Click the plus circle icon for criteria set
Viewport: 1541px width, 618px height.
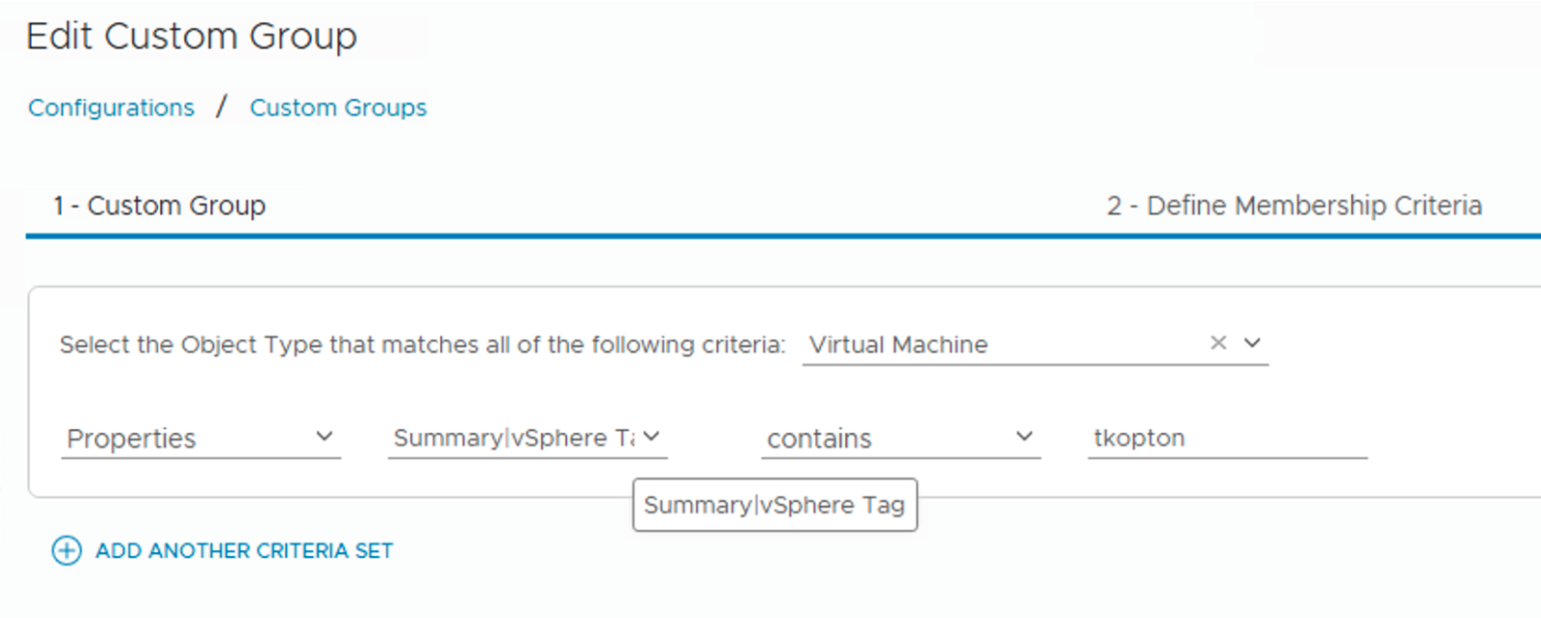tap(67, 550)
